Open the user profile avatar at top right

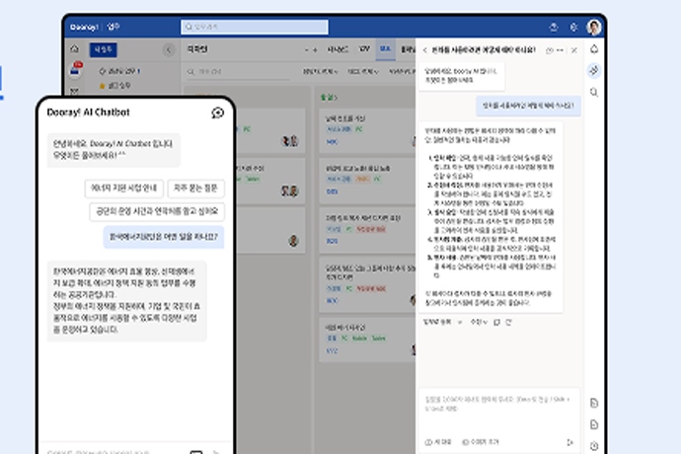point(593,28)
